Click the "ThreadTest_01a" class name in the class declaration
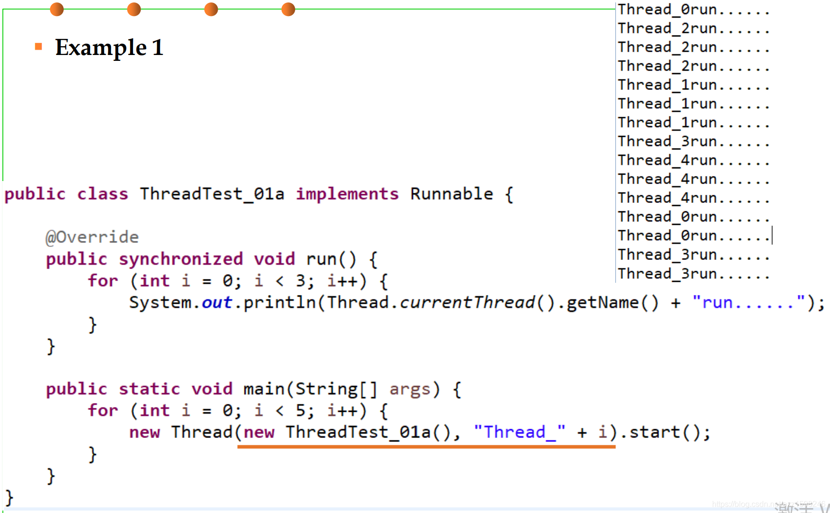830x513 pixels. pos(212,194)
